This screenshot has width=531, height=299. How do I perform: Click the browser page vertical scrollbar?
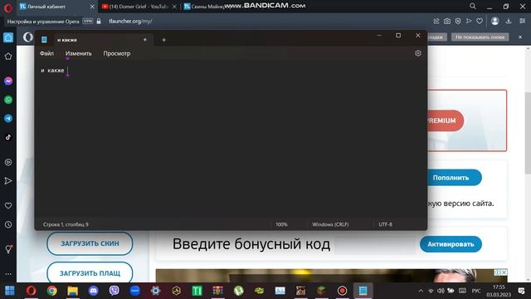(x=528, y=132)
